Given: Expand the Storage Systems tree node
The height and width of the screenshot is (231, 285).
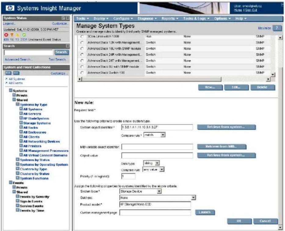Looking at the screenshot, I should pyautogui.click(x=21, y=123).
